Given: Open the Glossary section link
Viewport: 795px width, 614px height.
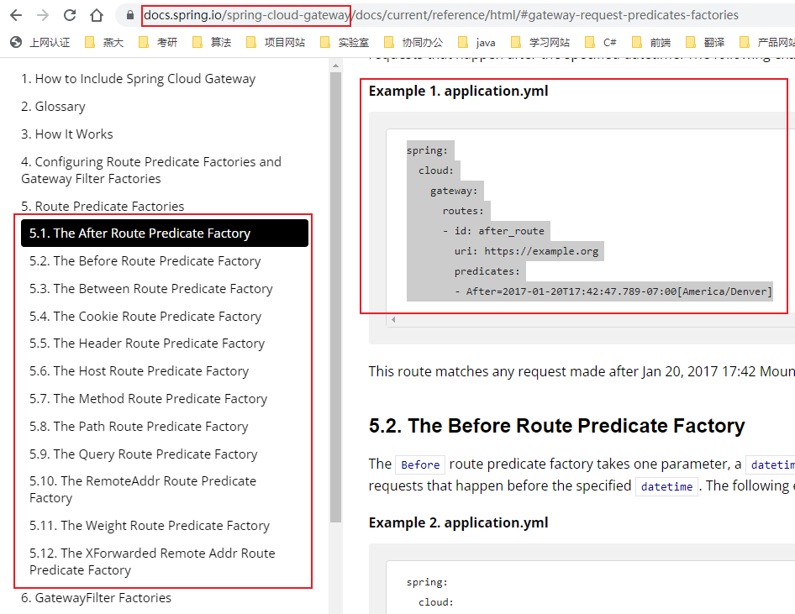Looking at the screenshot, I should (53, 107).
